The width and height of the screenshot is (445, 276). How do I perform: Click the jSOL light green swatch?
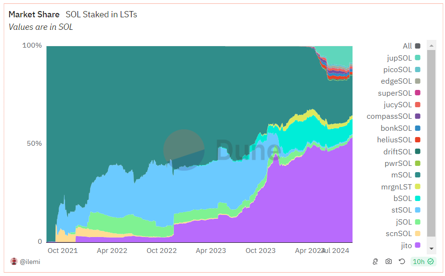coord(418,222)
